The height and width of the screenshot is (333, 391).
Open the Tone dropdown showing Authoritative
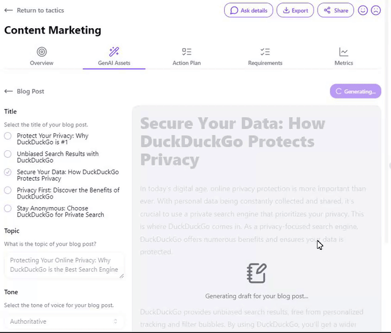pyautogui.click(x=64, y=321)
